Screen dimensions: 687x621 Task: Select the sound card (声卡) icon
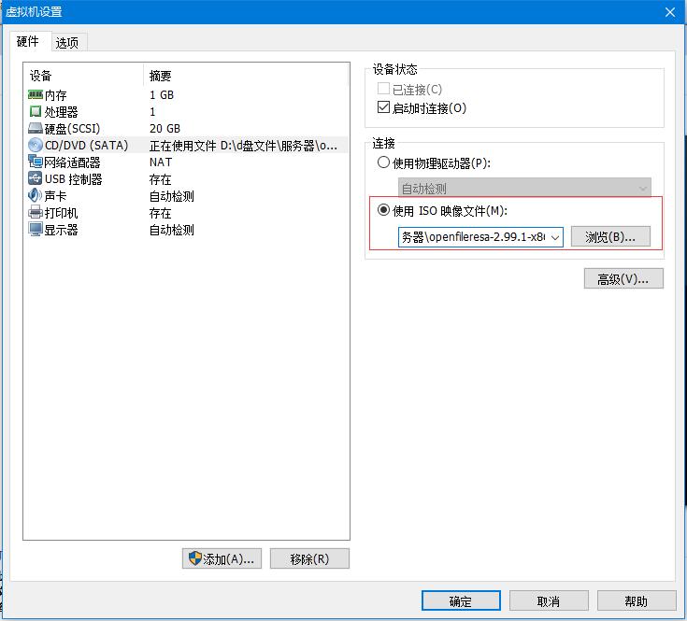[36, 195]
